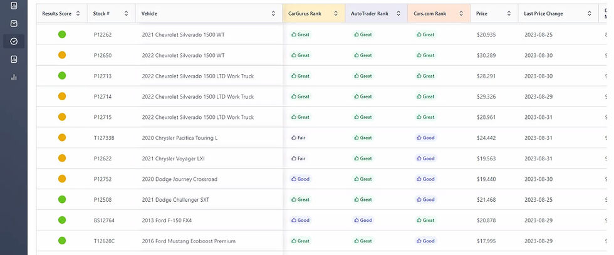Open the plain bar graph sidebar icon
This screenshot has height=255, width=614.
(14, 77)
